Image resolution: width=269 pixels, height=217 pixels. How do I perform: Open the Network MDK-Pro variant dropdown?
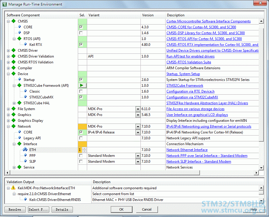pyautogui.click(x=138, y=126)
